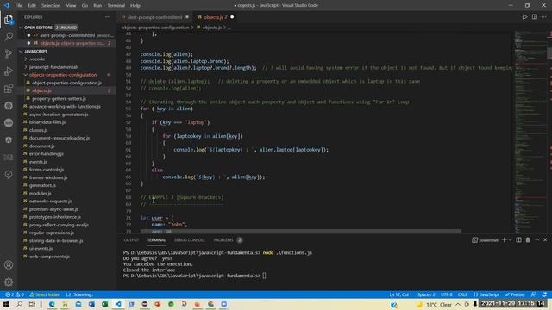Click the line and column indicator
The height and width of the screenshot is (310, 552).
click(400, 294)
